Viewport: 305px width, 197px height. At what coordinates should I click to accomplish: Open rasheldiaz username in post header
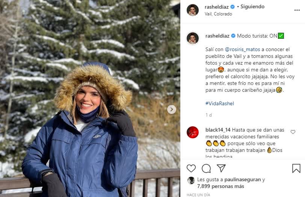tap(216, 7)
